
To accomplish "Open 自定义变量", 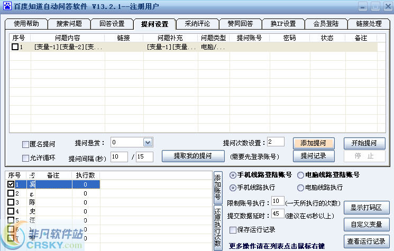I will coord(366,225).
